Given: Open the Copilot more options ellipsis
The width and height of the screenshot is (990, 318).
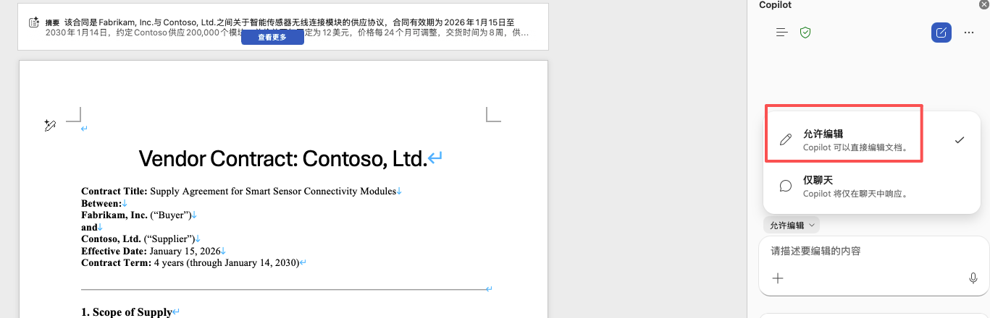Looking at the screenshot, I should [x=969, y=33].
